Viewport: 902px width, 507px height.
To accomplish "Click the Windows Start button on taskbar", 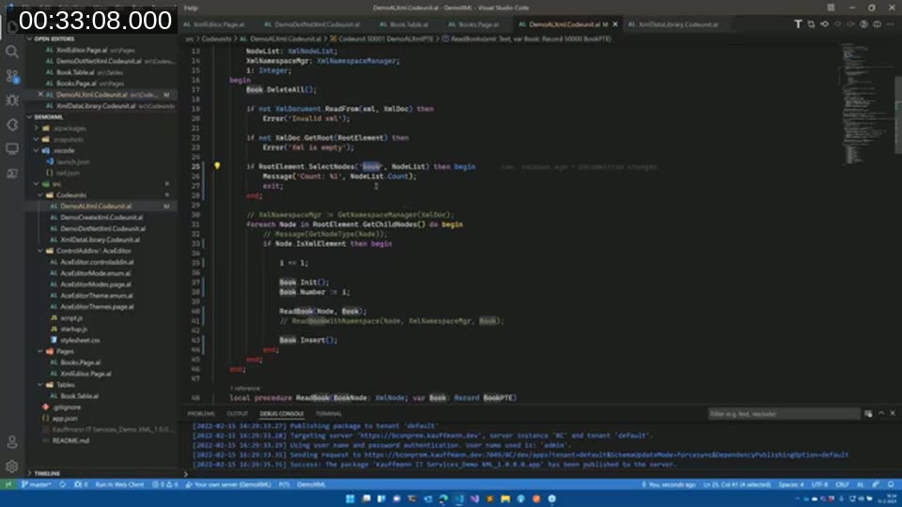I will pyautogui.click(x=350, y=499).
